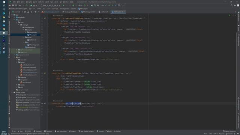This screenshot has height=135, width=240.
Task: Open the Android project view dropdown
Action: click(18, 12)
